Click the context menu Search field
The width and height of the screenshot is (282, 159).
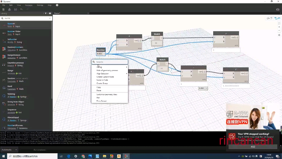(x=110, y=62)
